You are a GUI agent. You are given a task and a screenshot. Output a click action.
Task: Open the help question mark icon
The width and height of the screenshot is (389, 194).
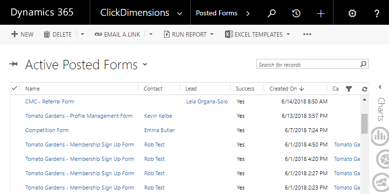tap(377, 13)
